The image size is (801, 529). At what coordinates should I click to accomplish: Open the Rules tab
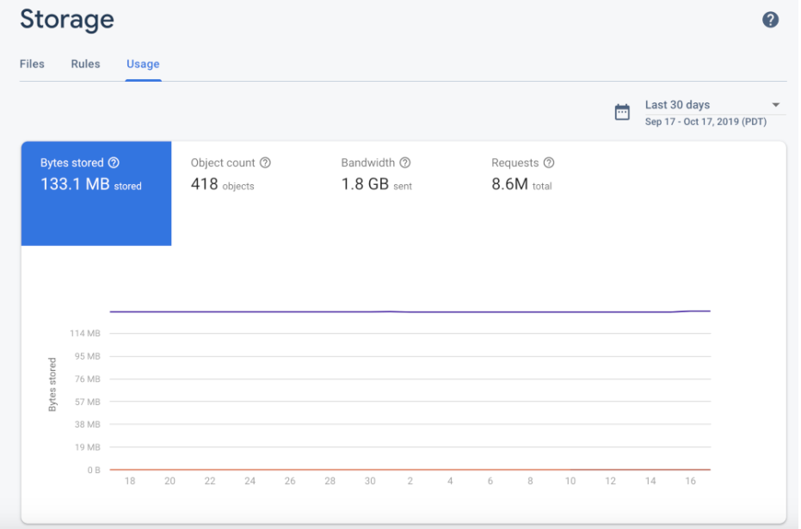(85, 64)
